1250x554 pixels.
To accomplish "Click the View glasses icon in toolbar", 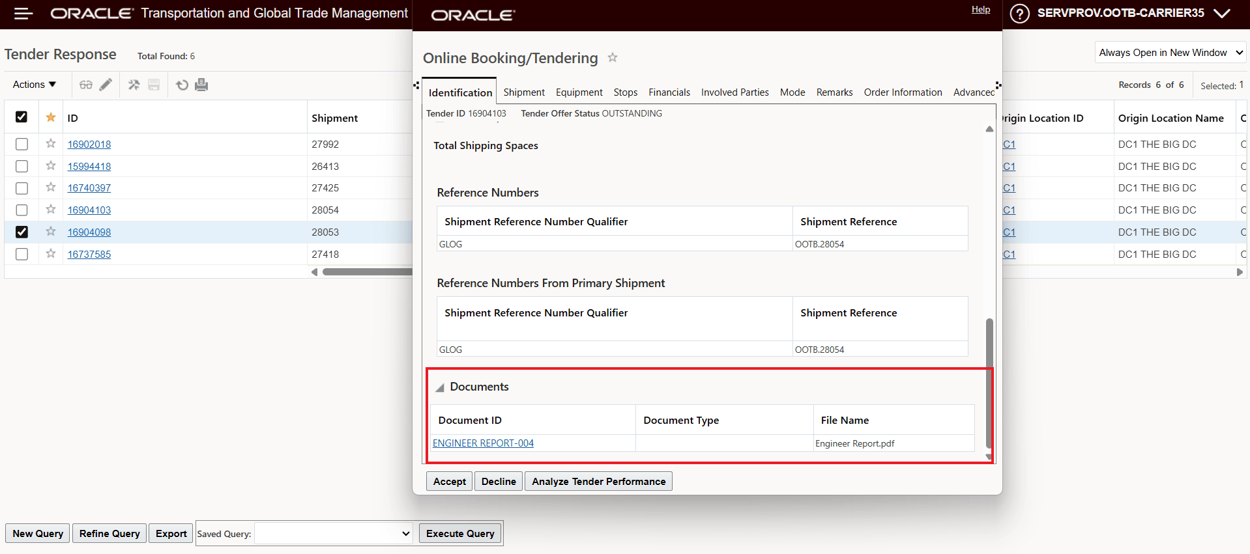I will tap(86, 85).
